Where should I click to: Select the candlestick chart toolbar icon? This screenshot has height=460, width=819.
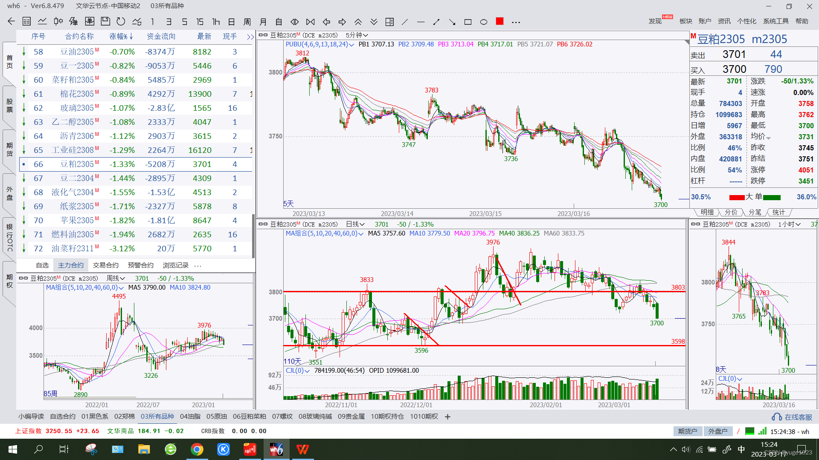[58, 21]
